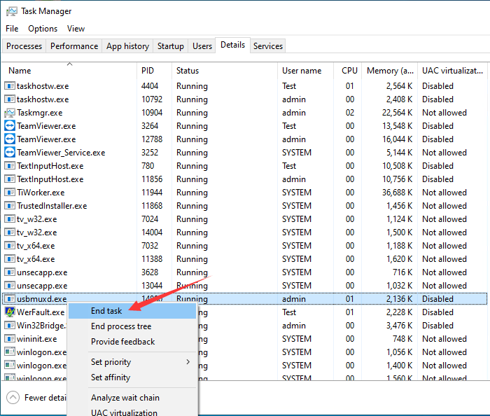Click the tv_w32.exe icon for PID 14004
The width and height of the screenshot is (490, 416).
point(10,233)
